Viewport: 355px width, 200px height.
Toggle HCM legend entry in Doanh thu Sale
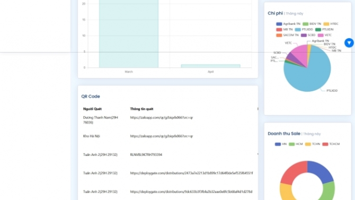click(x=296, y=144)
